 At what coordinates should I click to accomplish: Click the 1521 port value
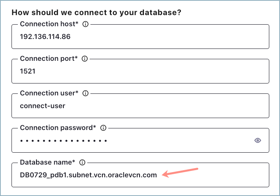(x=27, y=72)
